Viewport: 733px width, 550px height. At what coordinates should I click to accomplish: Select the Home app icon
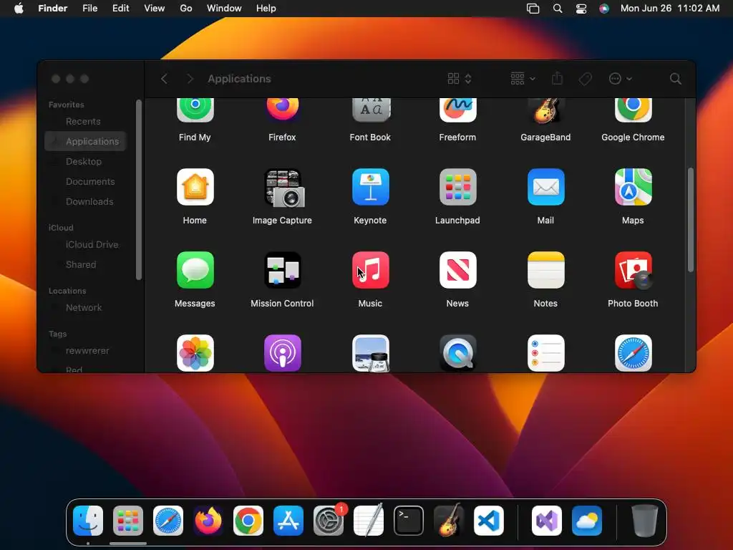(195, 187)
